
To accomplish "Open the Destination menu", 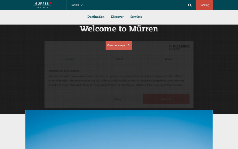I will (96, 17).
